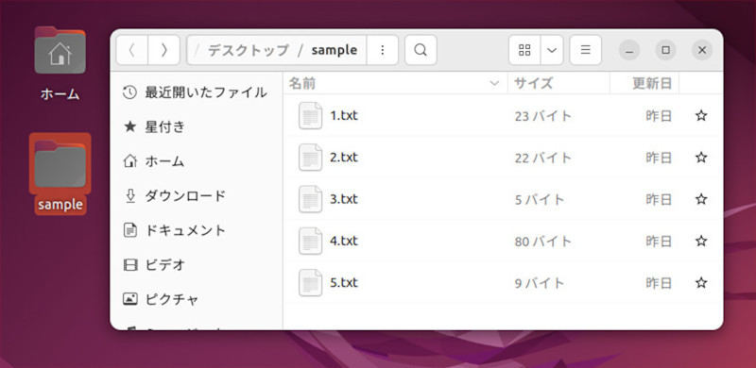The height and width of the screenshot is (368, 756).
Task: Open the hamburger main menu
Action: point(585,50)
